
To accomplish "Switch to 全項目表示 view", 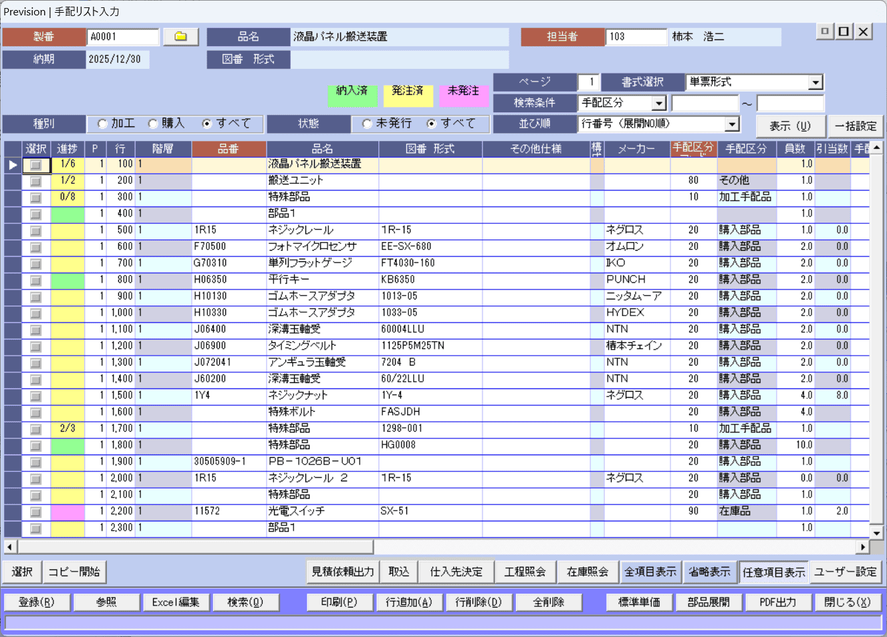I will (x=650, y=572).
